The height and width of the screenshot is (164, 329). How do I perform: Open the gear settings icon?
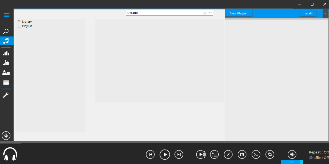coord(270,155)
